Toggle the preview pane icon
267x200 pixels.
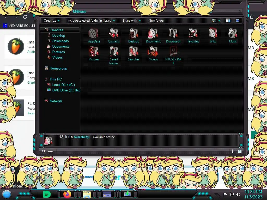[x=228, y=21]
